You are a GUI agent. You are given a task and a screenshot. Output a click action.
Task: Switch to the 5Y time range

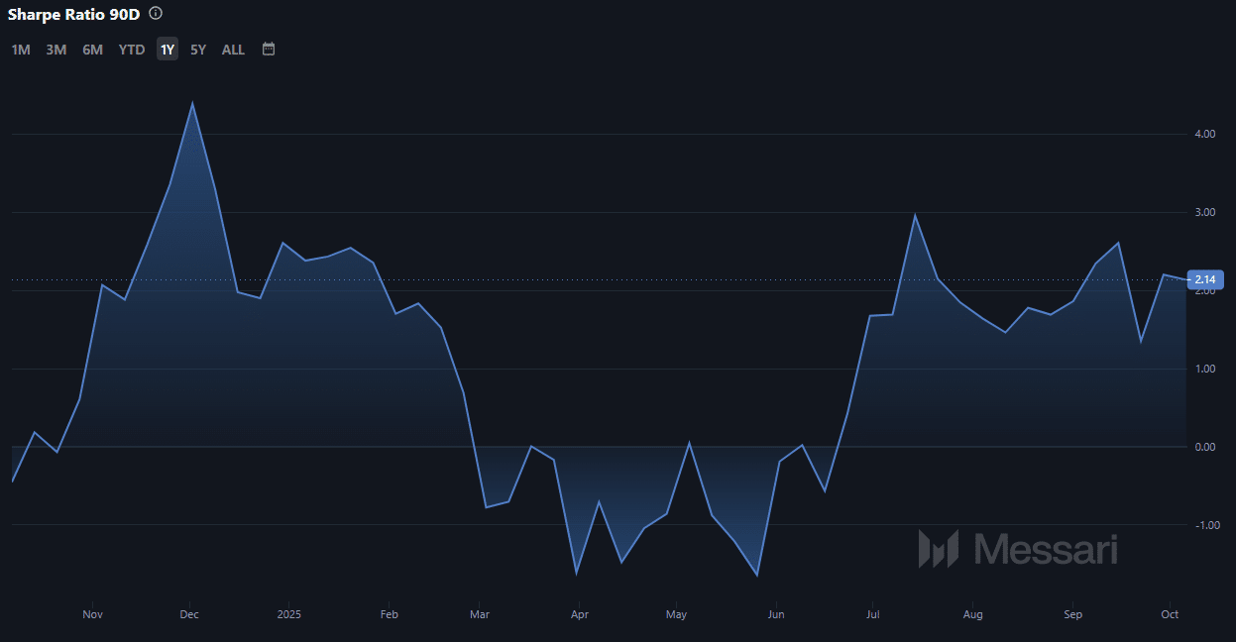198,50
